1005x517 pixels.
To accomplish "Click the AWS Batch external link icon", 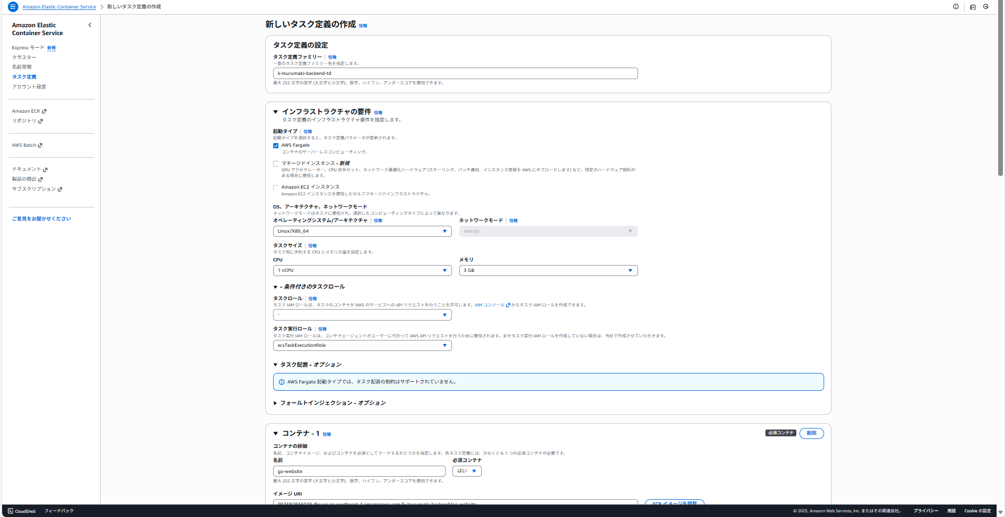I will tap(40, 145).
